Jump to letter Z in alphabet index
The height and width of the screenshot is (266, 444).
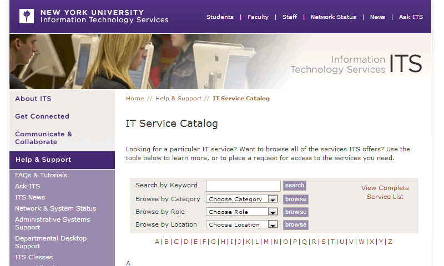click(x=390, y=242)
